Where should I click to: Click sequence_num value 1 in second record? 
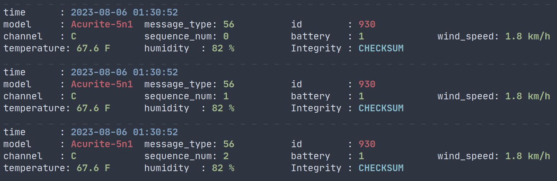226,96
